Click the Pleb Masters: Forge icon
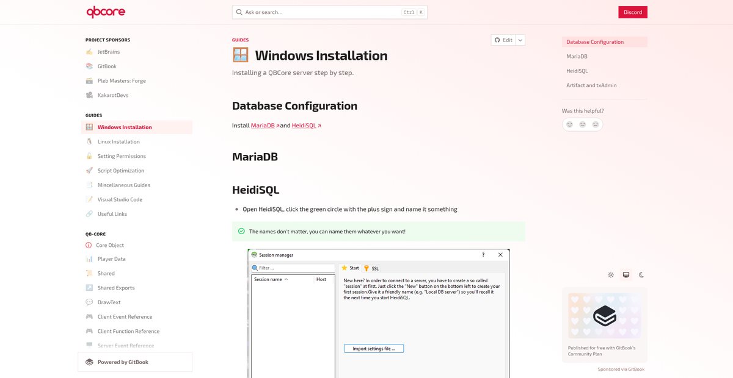The height and width of the screenshot is (378, 733). click(89, 80)
